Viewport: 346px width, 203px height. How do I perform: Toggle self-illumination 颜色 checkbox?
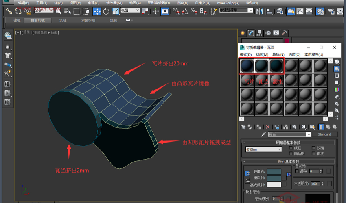tap(297, 171)
